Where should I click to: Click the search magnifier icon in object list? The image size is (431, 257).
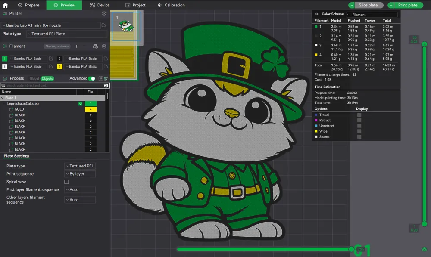(3, 85)
